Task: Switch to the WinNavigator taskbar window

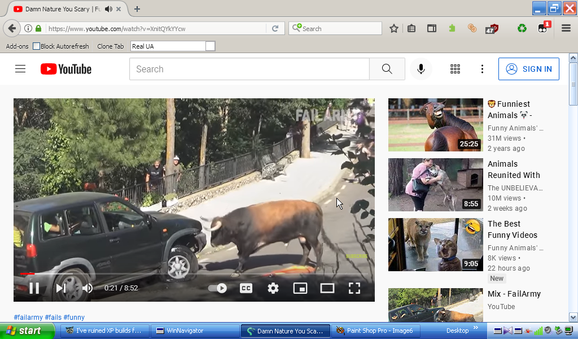Action: pyautogui.click(x=195, y=331)
